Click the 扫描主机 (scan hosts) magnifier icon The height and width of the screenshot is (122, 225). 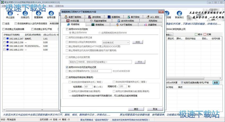click(x=25, y=13)
